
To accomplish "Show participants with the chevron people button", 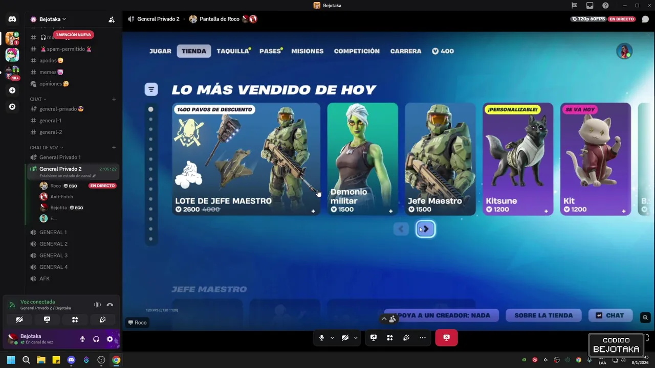I will (389, 319).
